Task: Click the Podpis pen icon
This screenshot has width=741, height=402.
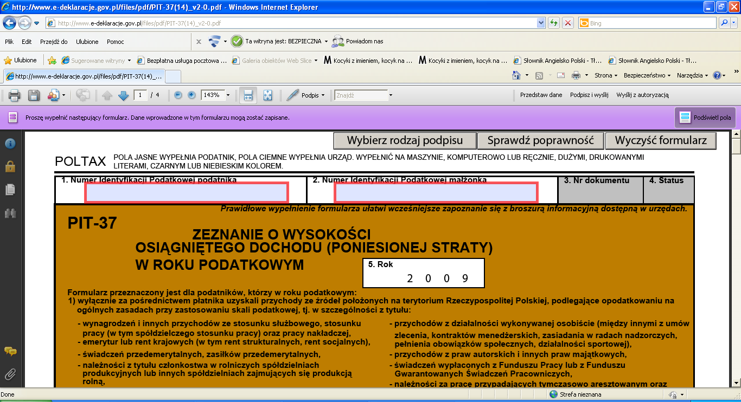Action: pos(293,95)
